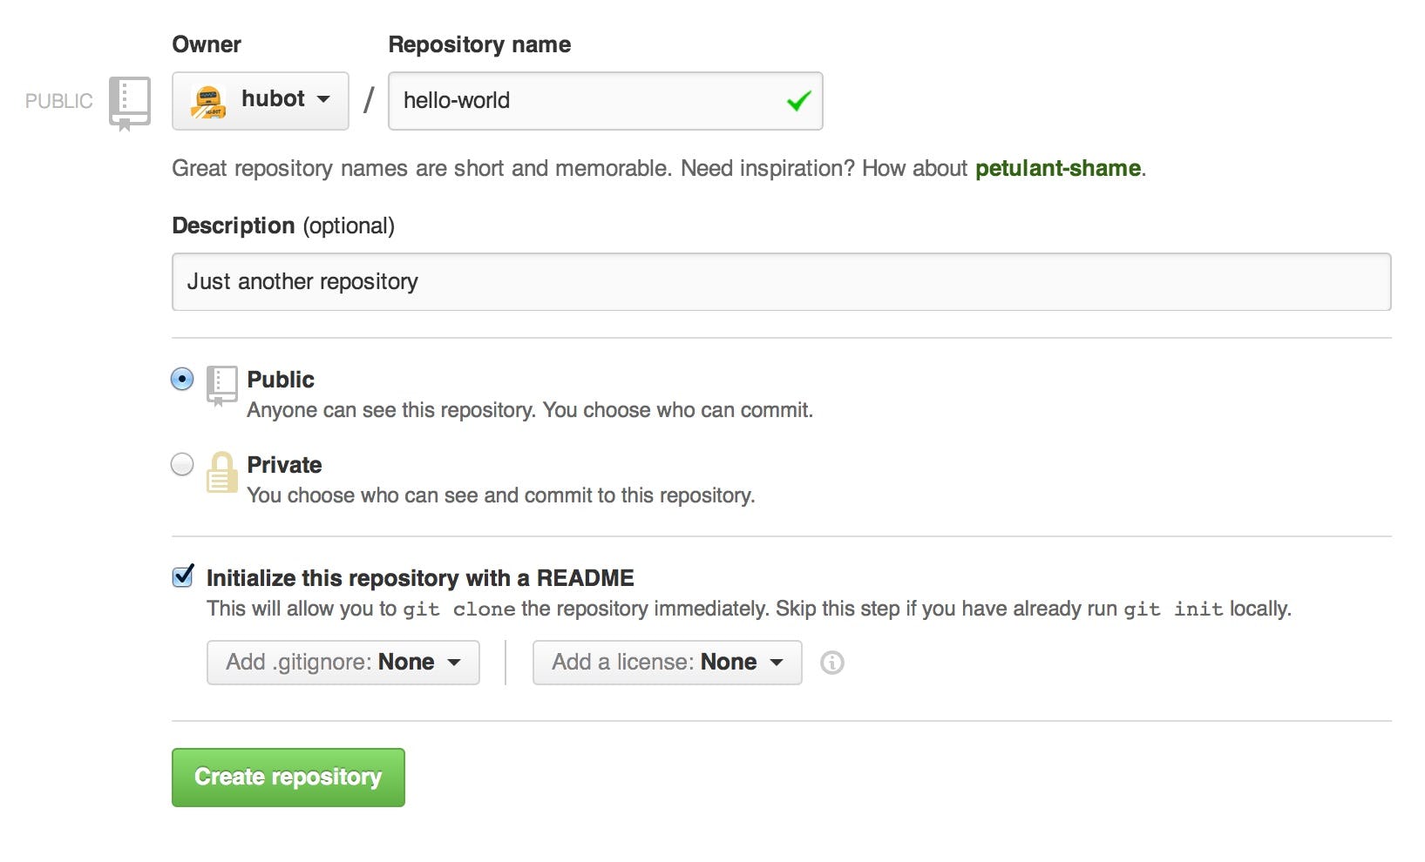Click the petulant-shame suggestion link
Viewport: 1425px width, 862px height.
1057,168
